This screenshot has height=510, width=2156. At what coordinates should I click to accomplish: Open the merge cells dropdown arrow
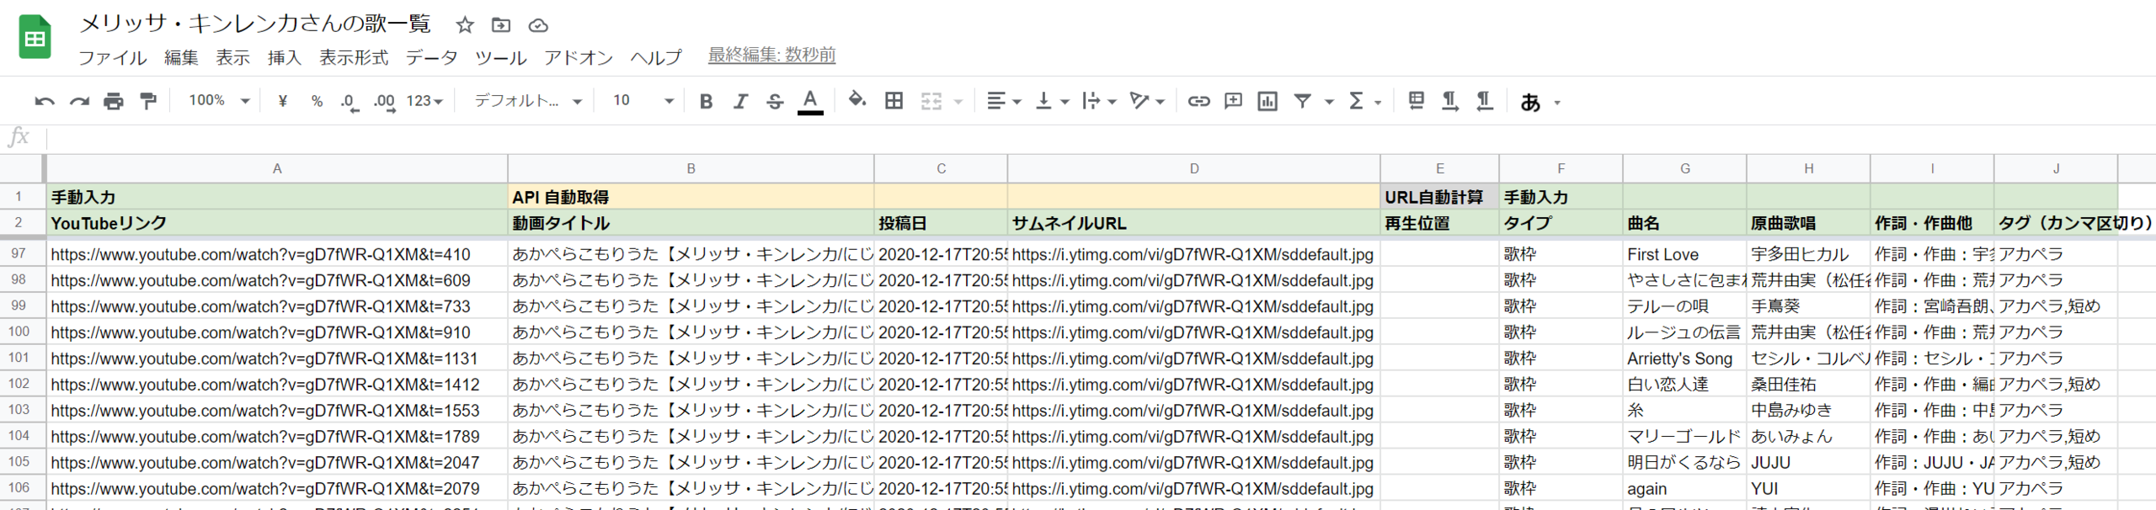click(958, 102)
